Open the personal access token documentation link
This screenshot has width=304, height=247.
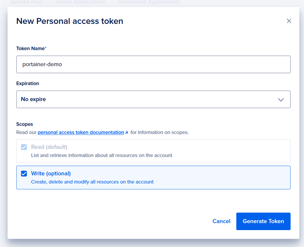click(81, 132)
